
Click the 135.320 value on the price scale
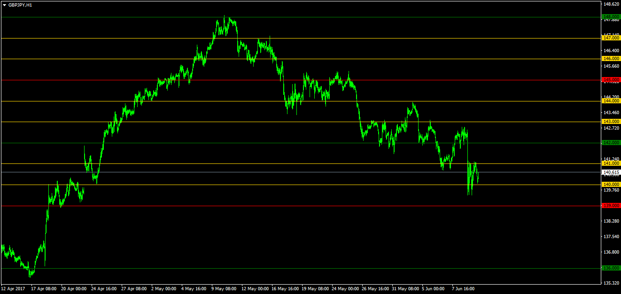click(x=611, y=283)
